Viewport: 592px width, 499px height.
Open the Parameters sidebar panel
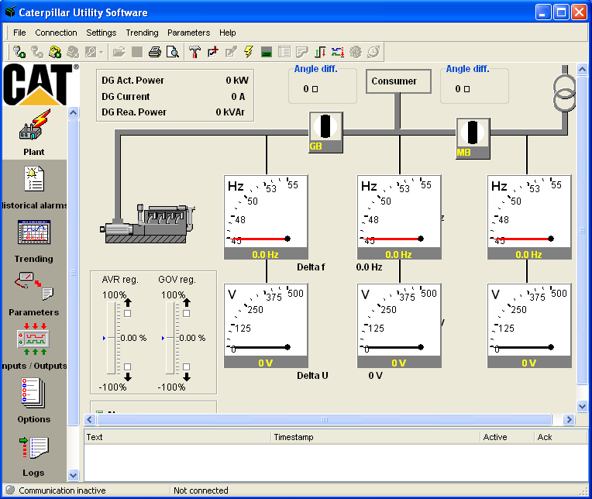[x=34, y=294]
